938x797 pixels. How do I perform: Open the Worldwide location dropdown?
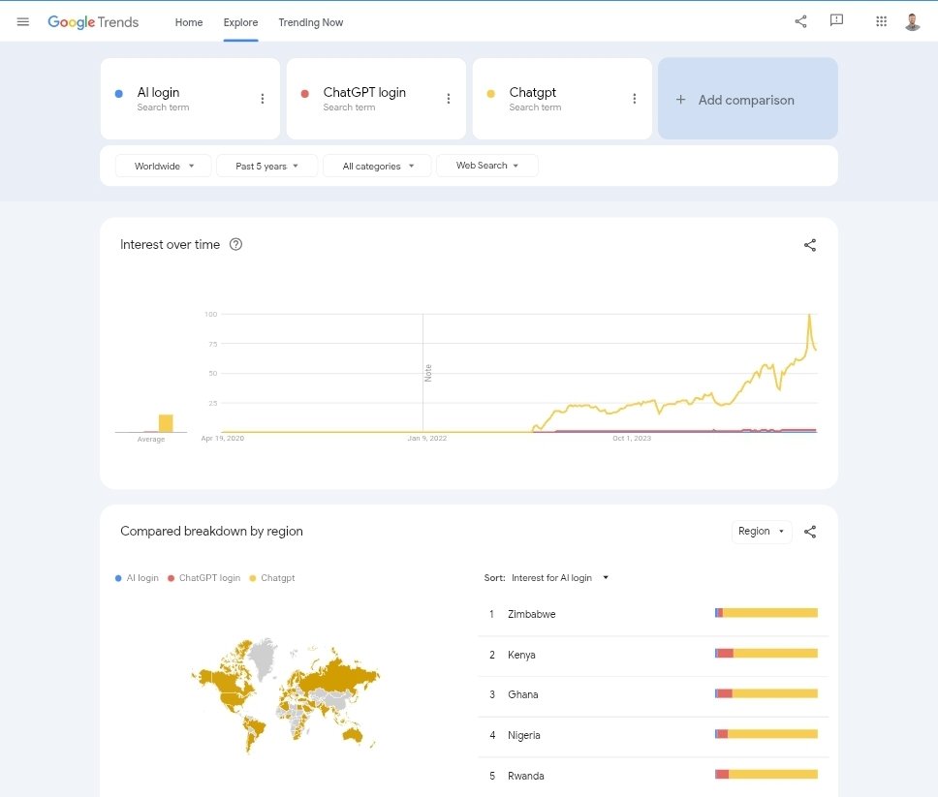(164, 166)
